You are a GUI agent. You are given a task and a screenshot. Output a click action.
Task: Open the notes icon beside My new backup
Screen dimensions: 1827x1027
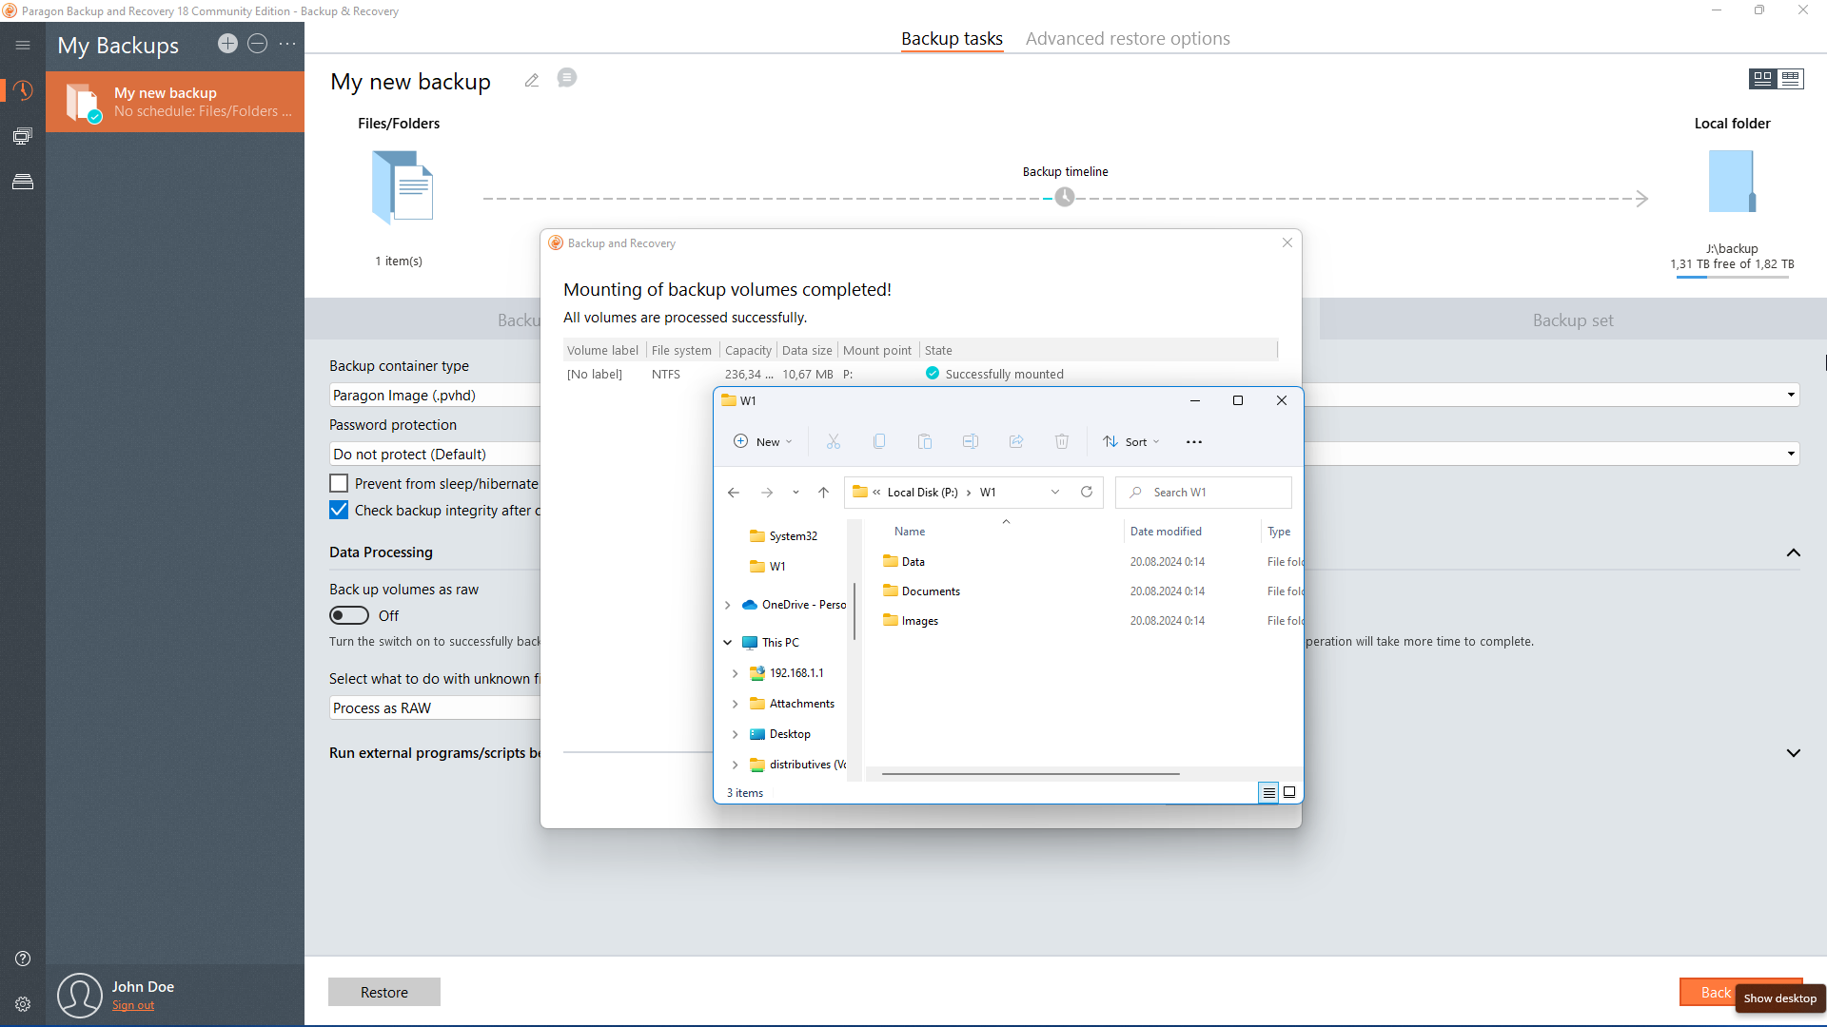(567, 78)
